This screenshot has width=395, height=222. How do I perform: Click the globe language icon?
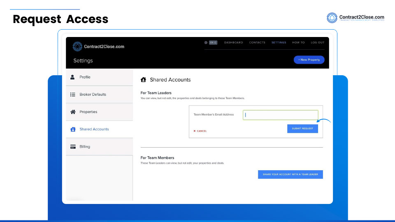(206, 42)
